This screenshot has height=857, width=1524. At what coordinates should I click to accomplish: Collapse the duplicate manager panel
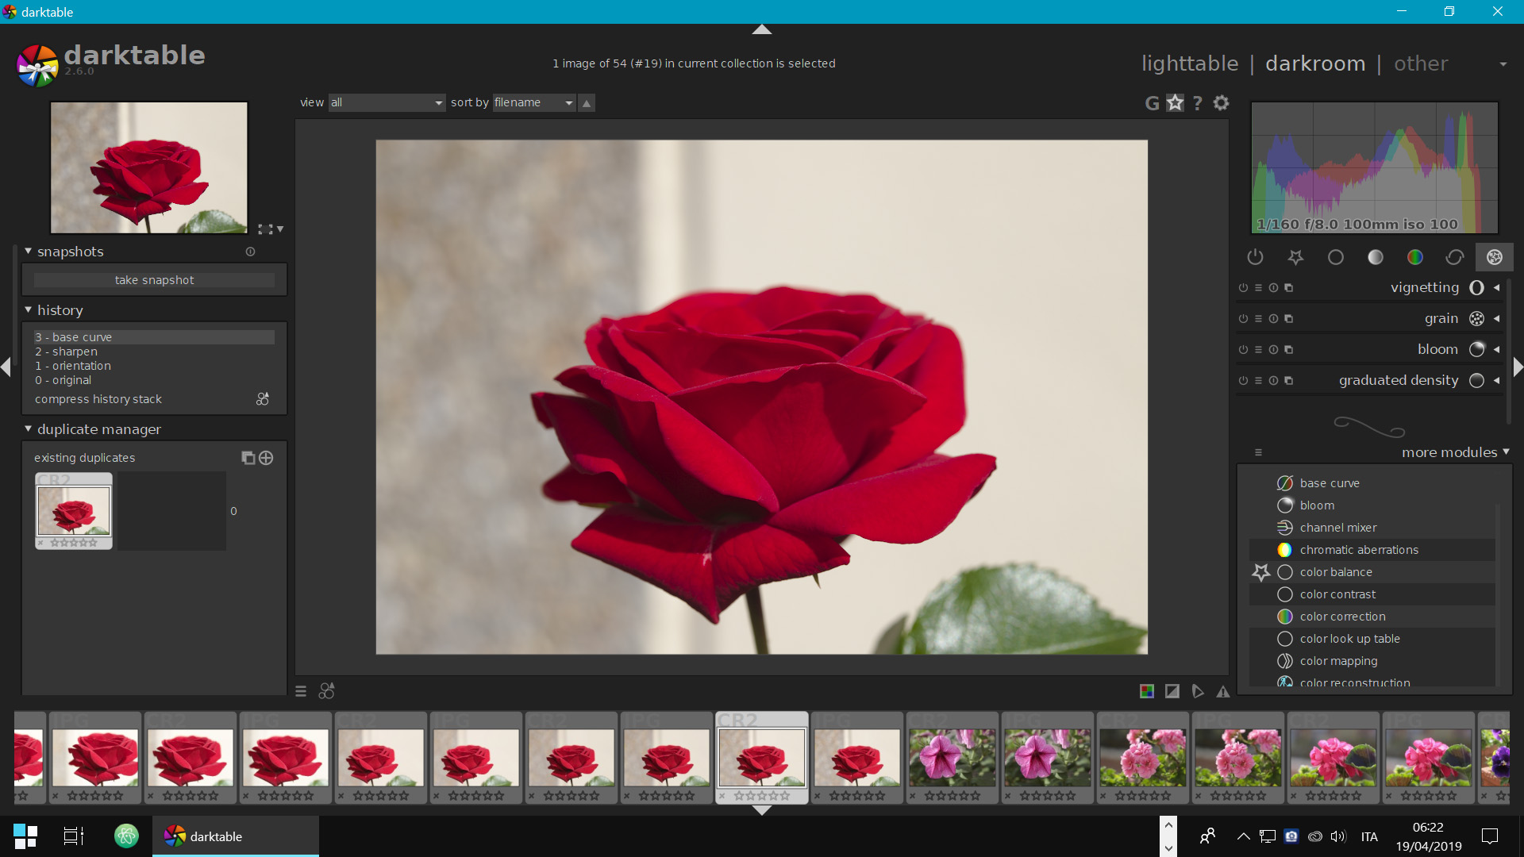click(x=29, y=429)
